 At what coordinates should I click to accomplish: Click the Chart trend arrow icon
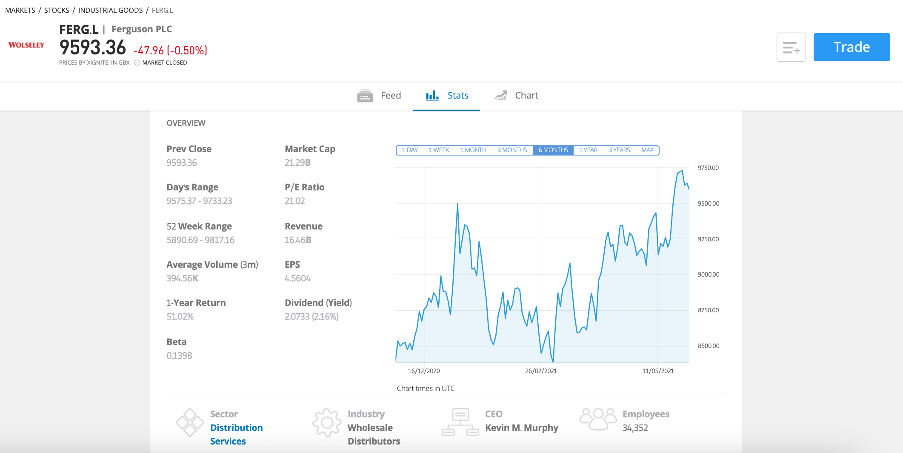[500, 95]
